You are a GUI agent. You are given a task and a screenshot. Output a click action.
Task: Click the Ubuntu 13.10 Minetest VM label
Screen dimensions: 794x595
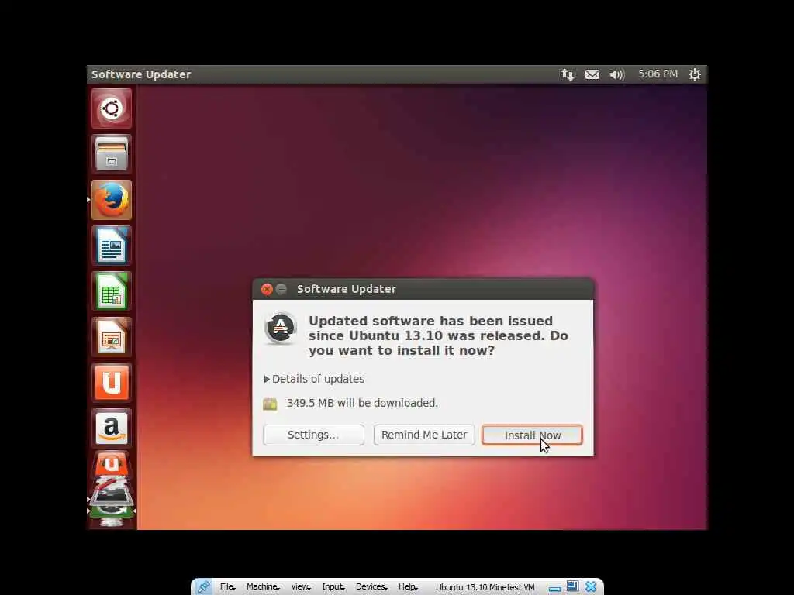pos(485,587)
